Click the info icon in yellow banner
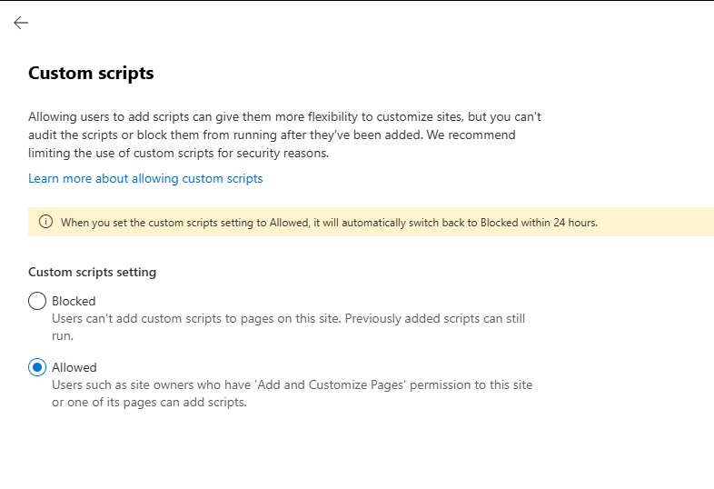The width and height of the screenshot is (714, 489). coord(45,222)
